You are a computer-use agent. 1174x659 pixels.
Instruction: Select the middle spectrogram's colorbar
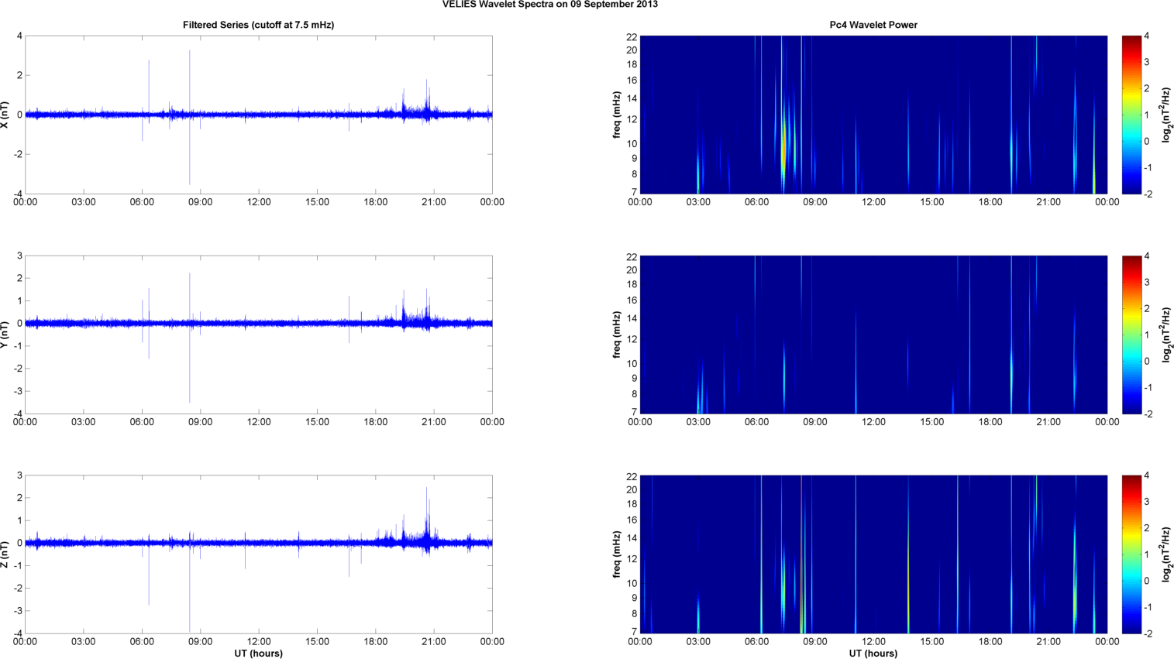click(1131, 335)
